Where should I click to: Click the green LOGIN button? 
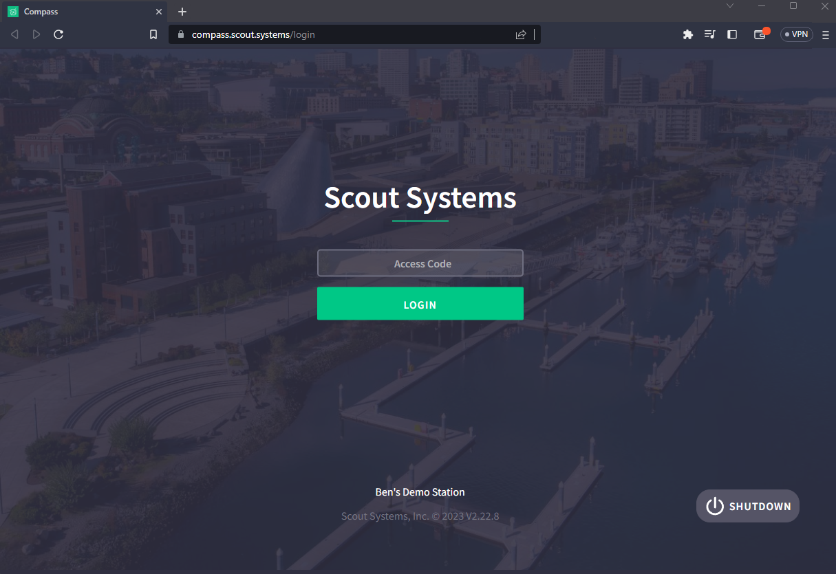(420, 304)
